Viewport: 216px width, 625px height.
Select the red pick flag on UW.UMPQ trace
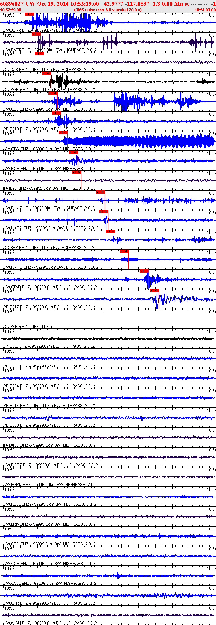coord(104,212)
